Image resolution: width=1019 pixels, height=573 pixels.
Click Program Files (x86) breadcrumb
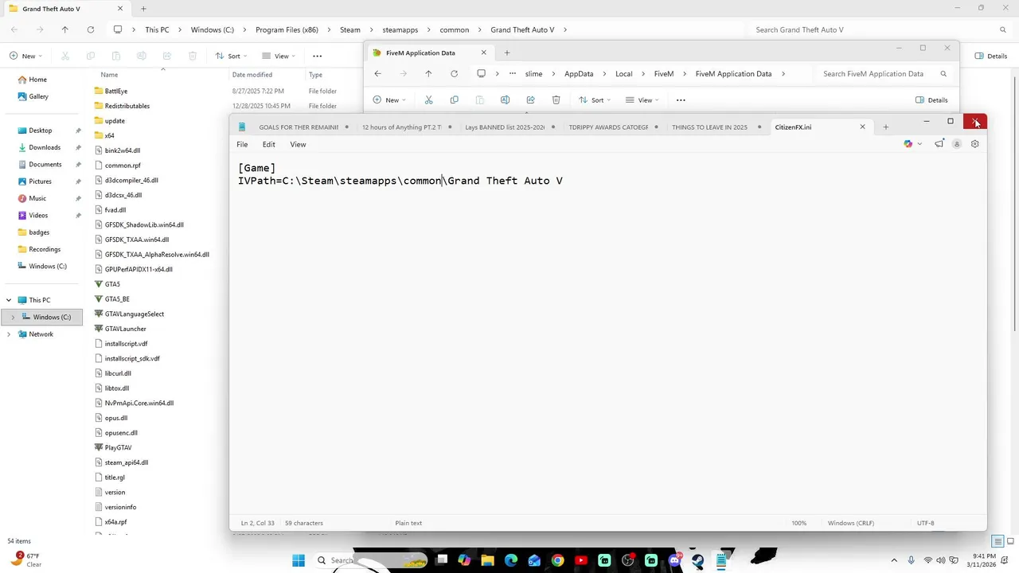287,29
